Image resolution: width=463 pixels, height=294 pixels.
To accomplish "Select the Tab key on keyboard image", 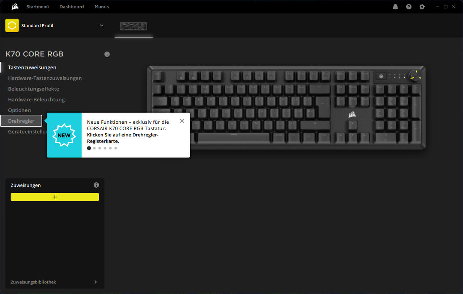I will click(x=160, y=101).
